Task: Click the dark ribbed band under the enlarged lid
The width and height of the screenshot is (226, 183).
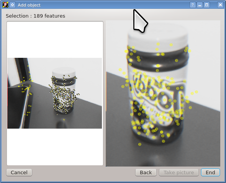Action: pyautogui.click(x=158, y=58)
